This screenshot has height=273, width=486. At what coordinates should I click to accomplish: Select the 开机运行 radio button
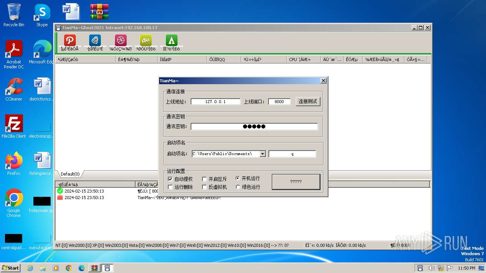point(238,178)
